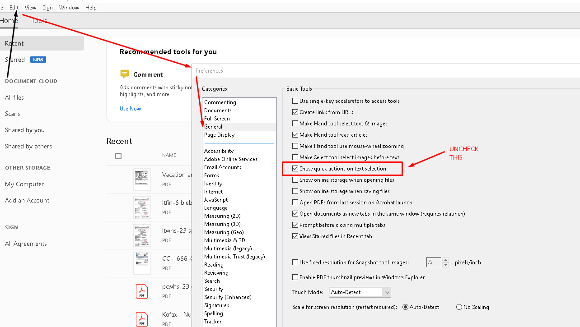Enable Open PDFs from last session
580x327 pixels.
pyautogui.click(x=295, y=203)
